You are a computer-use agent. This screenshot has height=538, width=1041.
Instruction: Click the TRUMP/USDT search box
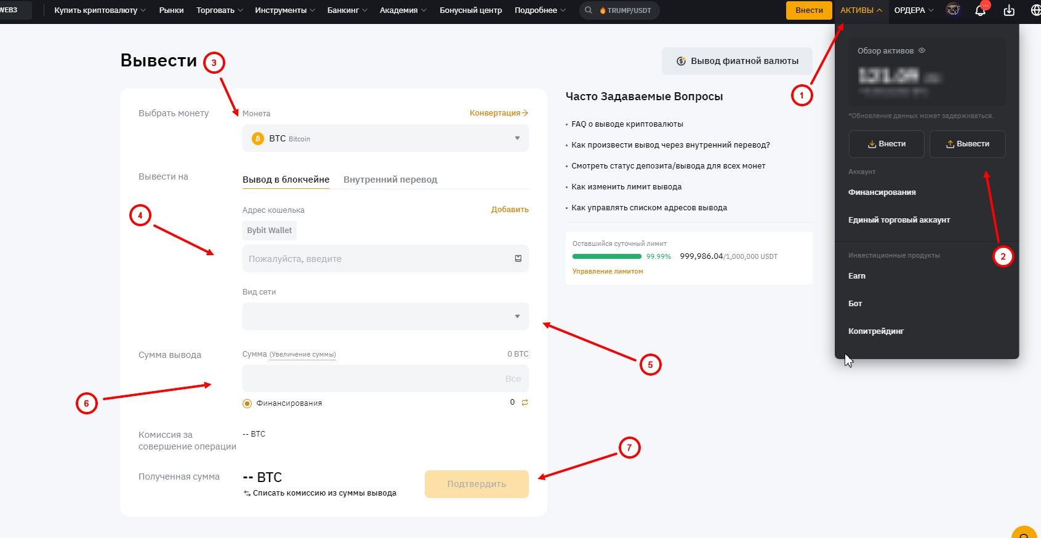coord(619,10)
